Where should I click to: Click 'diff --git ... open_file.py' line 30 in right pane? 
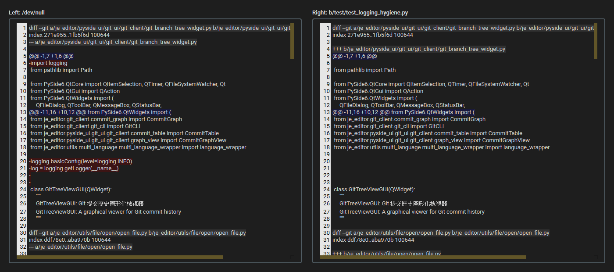(441, 233)
